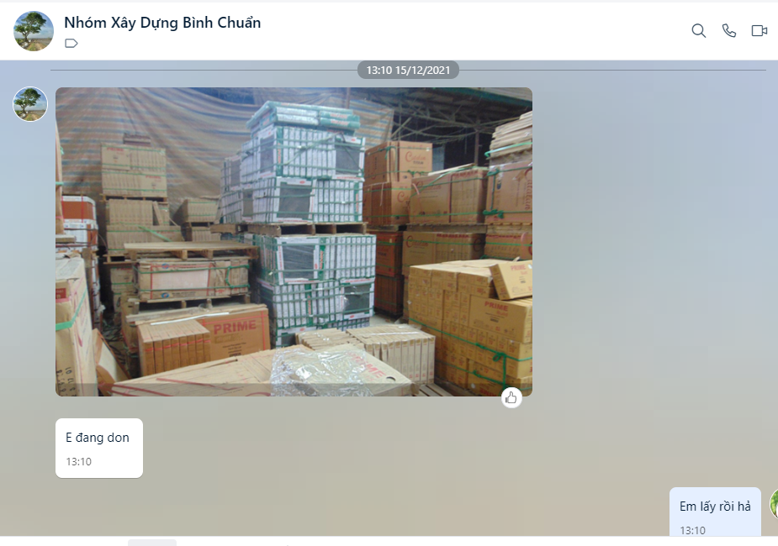The image size is (778, 546).
Task: Click the partially visible gray button at the bottom
Action: (x=152, y=543)
